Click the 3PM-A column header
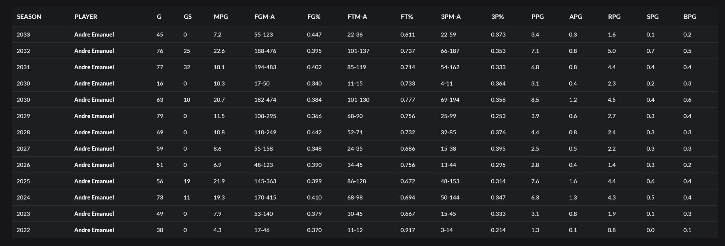 pos(451,17)
